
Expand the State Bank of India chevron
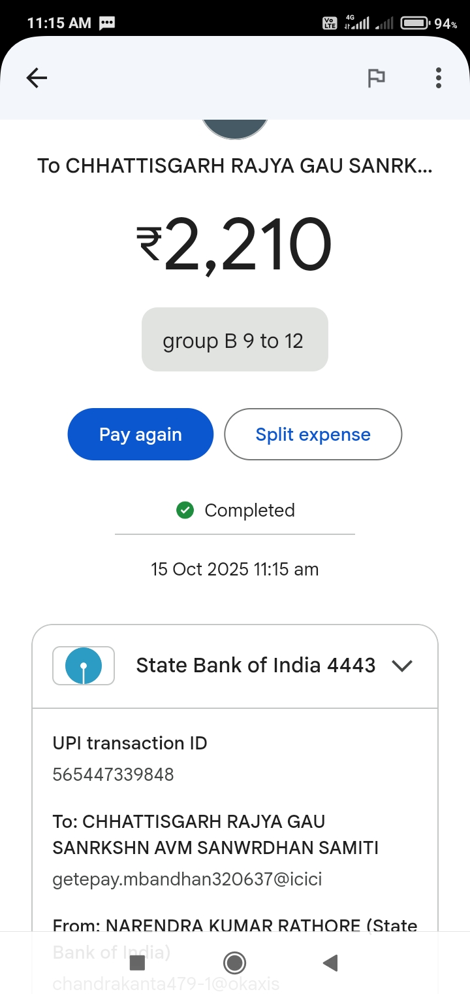(x=402, y=666)
